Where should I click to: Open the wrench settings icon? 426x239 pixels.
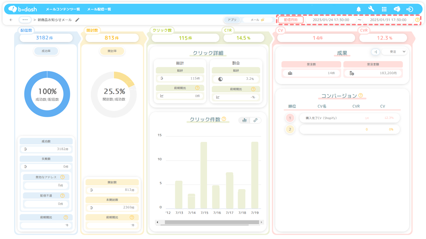pyautogui.click(x=371, y=9)
